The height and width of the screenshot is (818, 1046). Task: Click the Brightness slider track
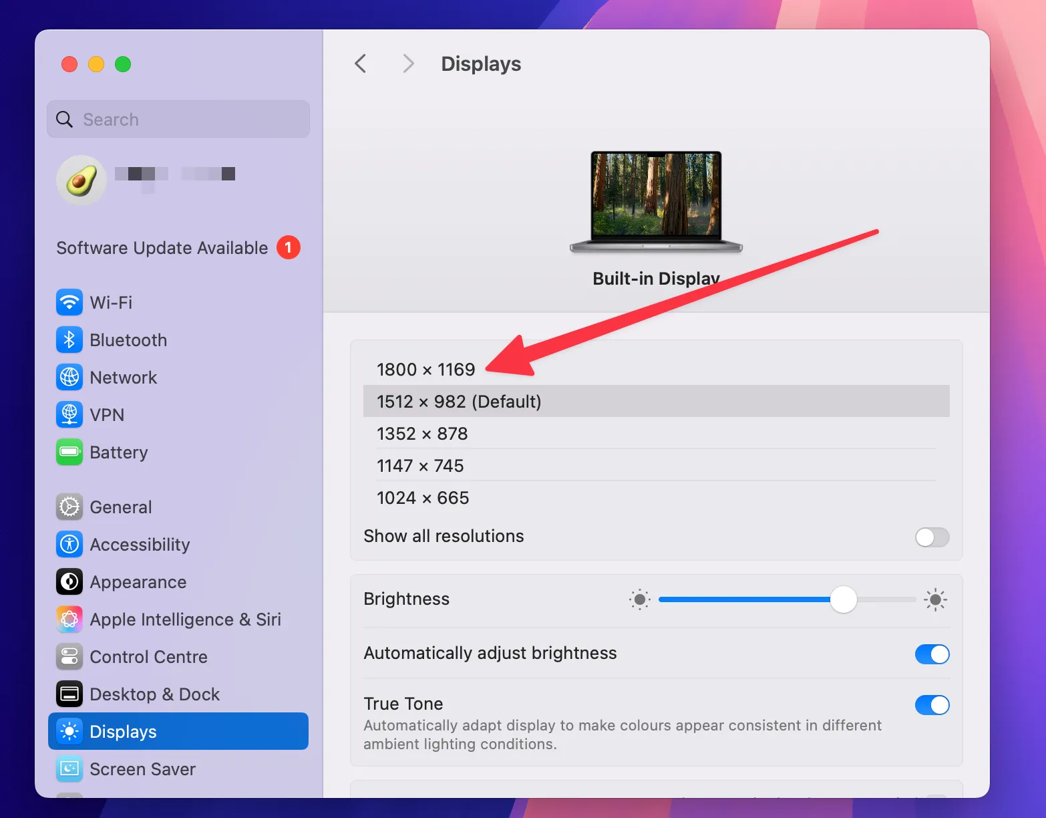tap(748, 599)
